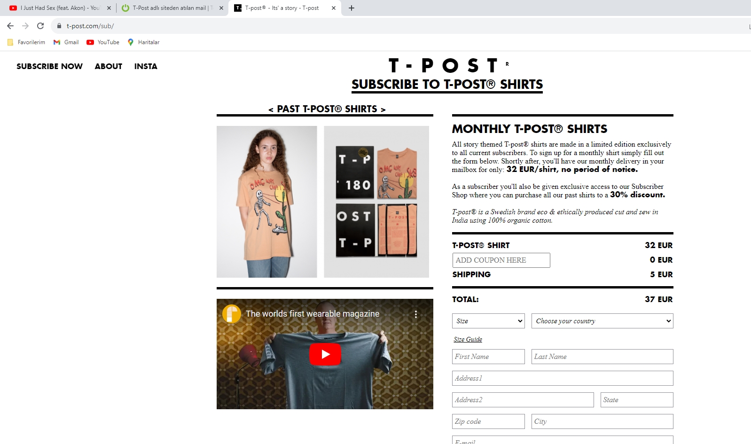Open the Choose your country dropdown
The height and width of the screenshot is (444, 751).
coord(602,321)
